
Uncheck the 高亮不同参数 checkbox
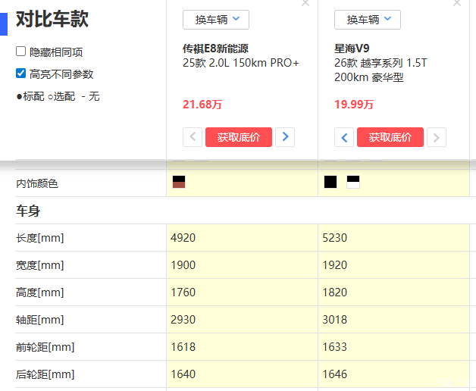(21, 74)
